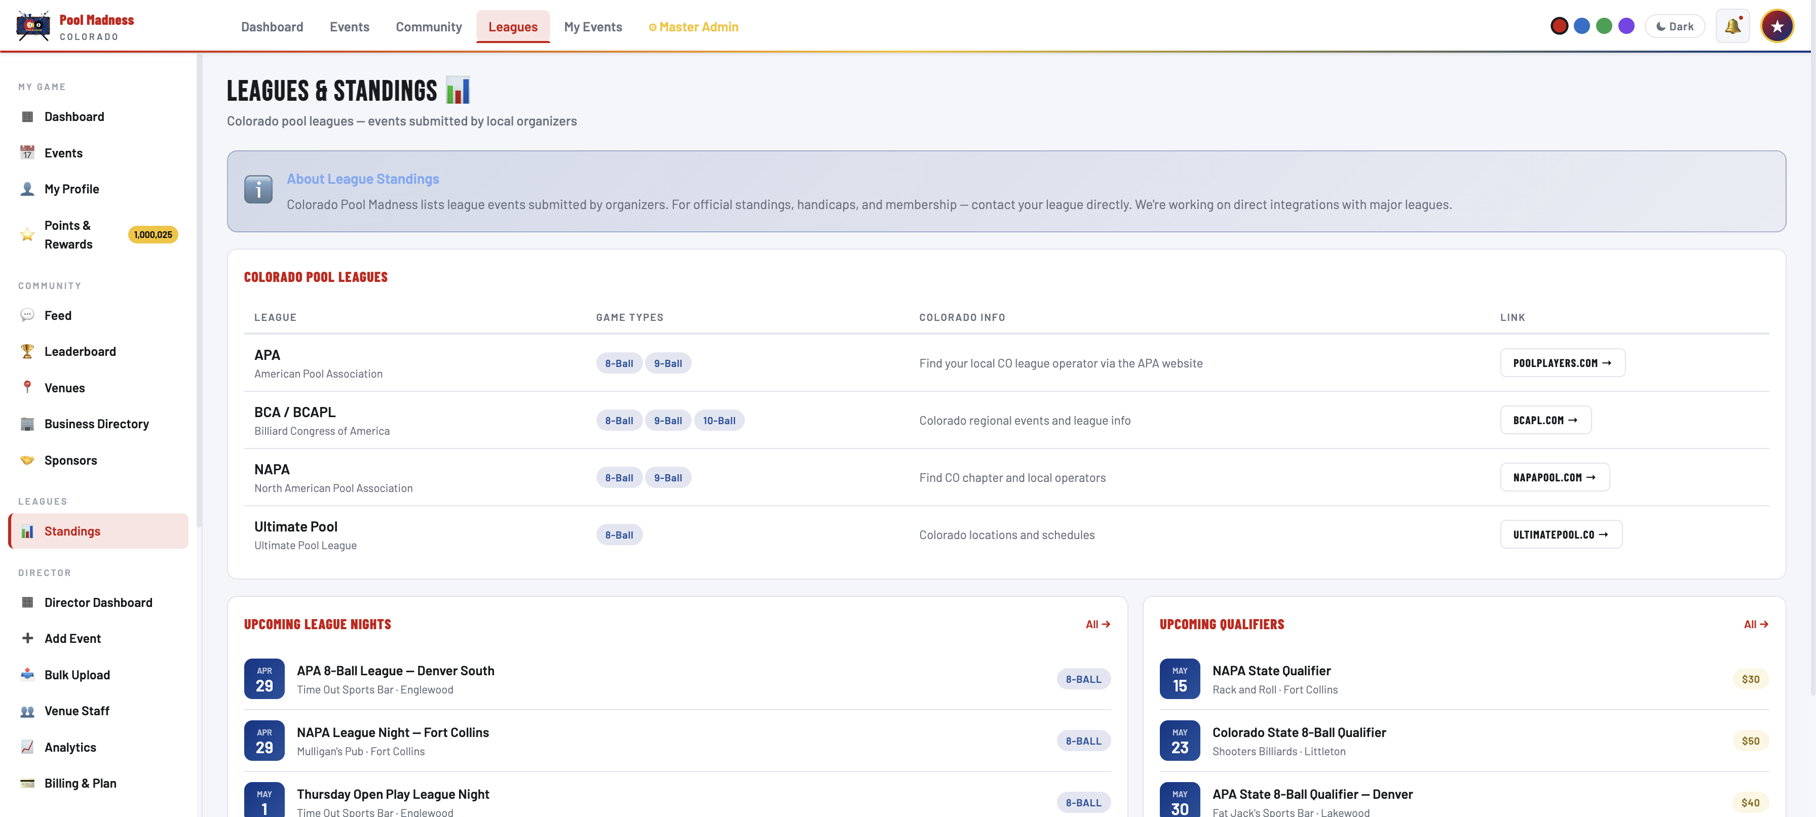Viewport: 1816px width, 817px height.
Task: Click the May 15 date badge for NAPA State Qualifier
Action: 1180,679
